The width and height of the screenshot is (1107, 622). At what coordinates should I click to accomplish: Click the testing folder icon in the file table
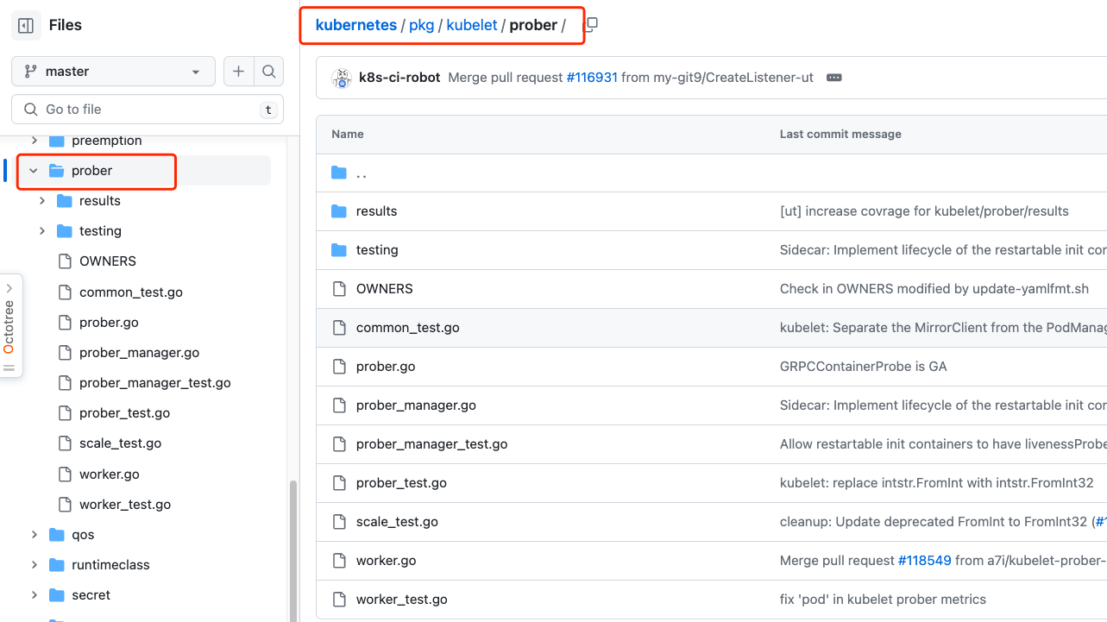[x=339, y=250]
